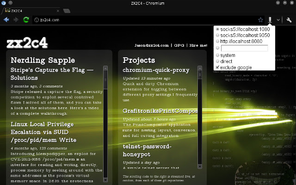Uncheck the exclude google checkbox
The height and width of the screenshot is (185, 296).
coord(217,67)
